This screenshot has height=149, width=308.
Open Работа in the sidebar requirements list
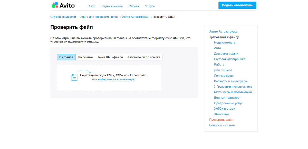pyautogui.click(x=219, y=65)
